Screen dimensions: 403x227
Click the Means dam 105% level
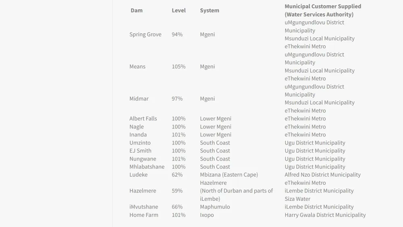pos(179,67)
